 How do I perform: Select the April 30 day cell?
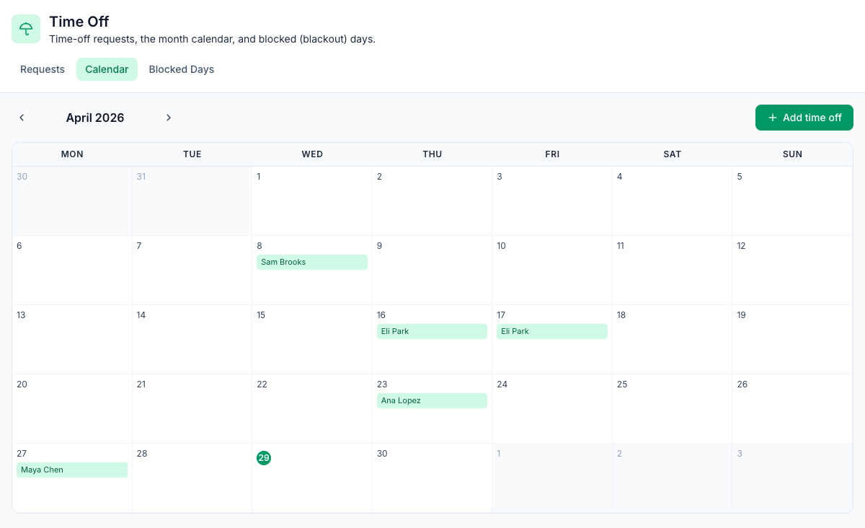[x=432, y=478]
